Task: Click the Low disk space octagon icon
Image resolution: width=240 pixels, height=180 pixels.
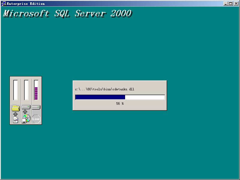Action: (x=36, y=119)
